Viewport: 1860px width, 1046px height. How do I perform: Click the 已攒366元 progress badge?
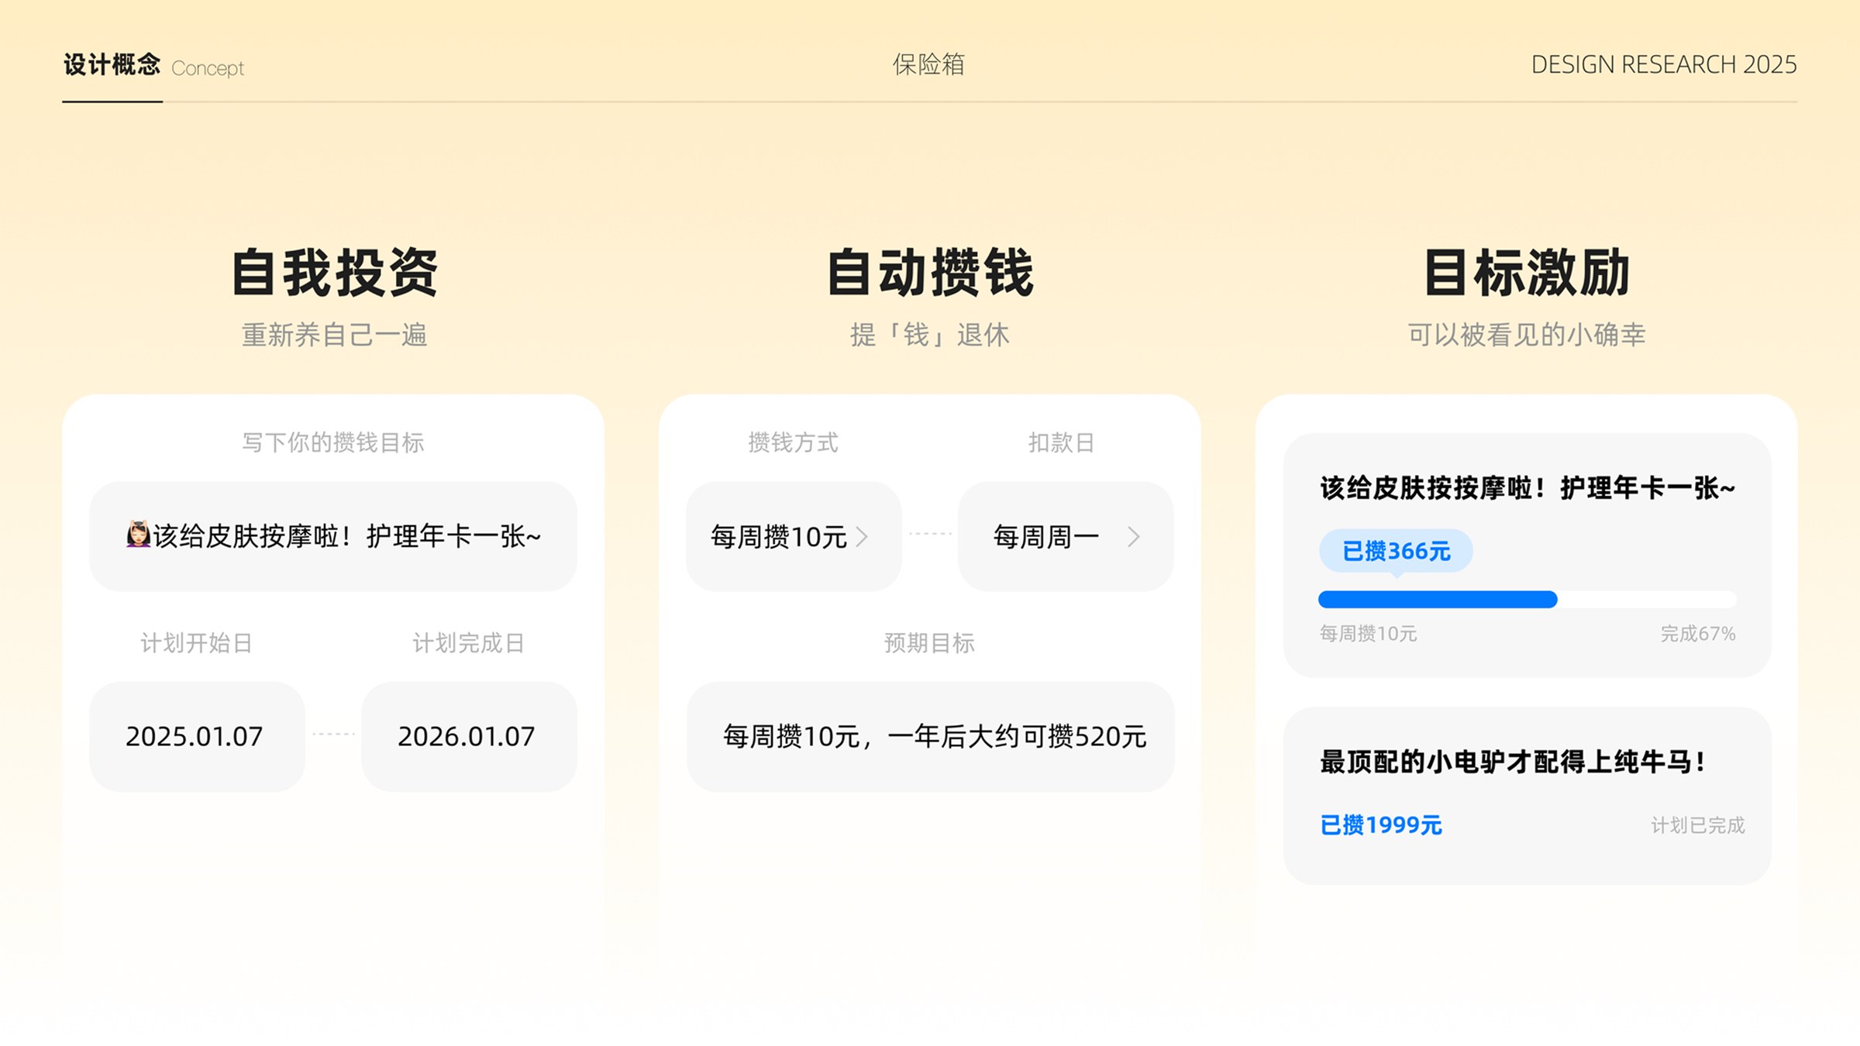coord(1396,551)
